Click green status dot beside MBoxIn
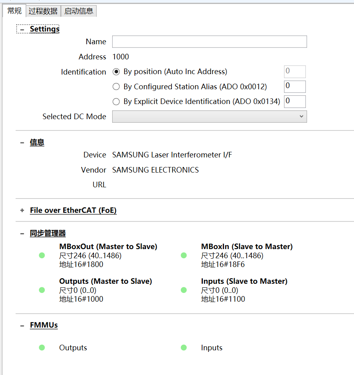This screenshot has width=354, height=375. [184, 255]
